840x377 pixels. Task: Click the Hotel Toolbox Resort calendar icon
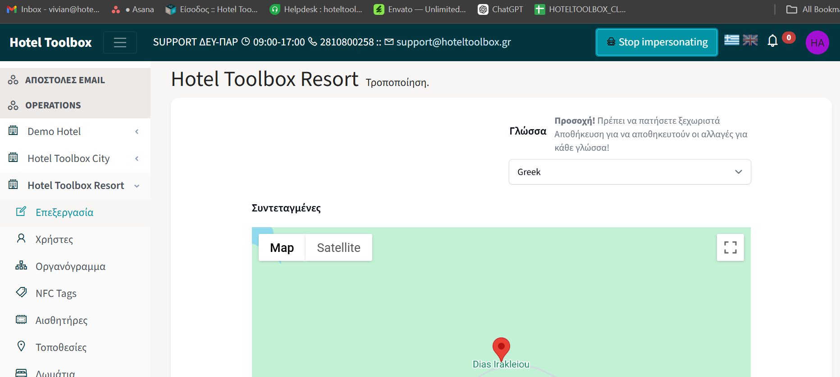pos(13,184)
